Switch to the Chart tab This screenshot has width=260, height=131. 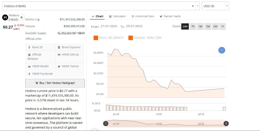point(97,16)
